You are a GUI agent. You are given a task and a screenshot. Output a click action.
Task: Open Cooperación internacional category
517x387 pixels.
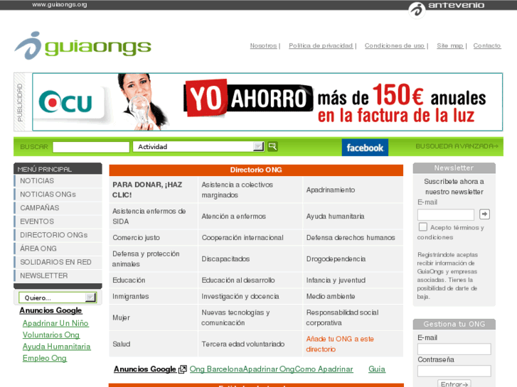(242, 237)
